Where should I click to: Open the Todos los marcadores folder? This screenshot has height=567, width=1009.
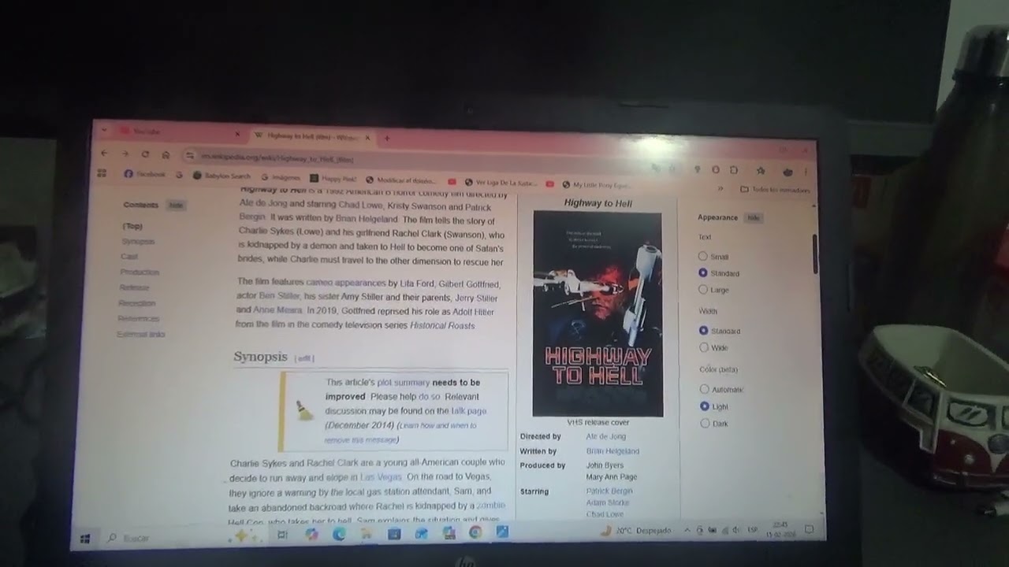pos(776,190)
